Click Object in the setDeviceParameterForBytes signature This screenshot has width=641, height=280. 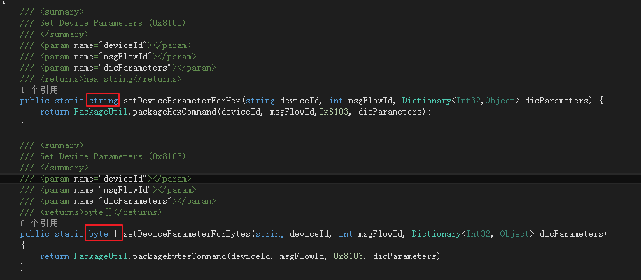(x=513, y=233)
